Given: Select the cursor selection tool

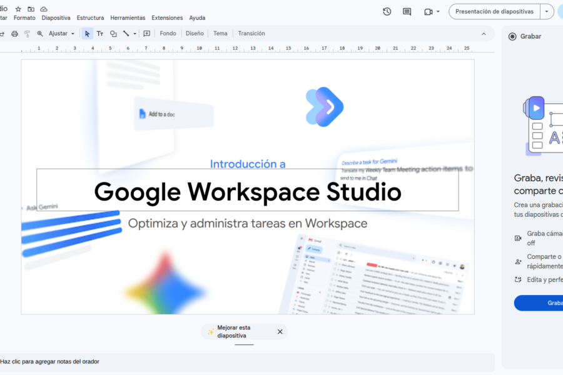Looking at the screenshot, I should pyautogui.click(x=87, y=34).
